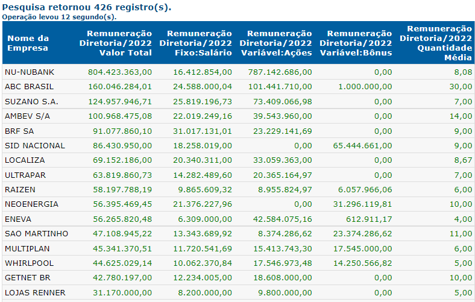
Task: Click the LOCALIZA company name
Action: (x=25, y=160)
